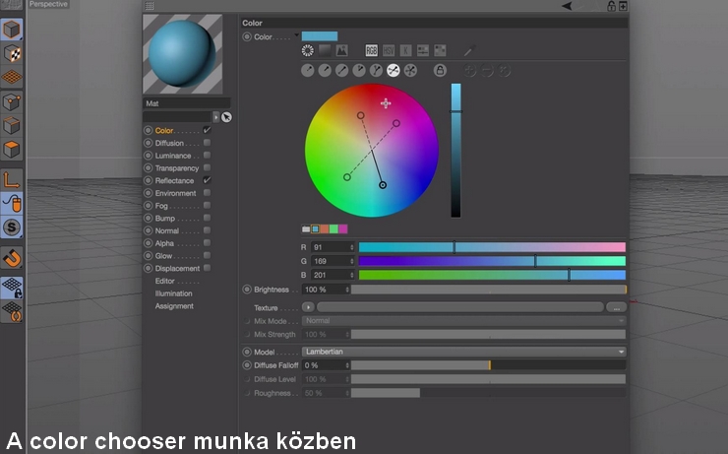Expand the Color disclosure triangle

tap(296, 36)
